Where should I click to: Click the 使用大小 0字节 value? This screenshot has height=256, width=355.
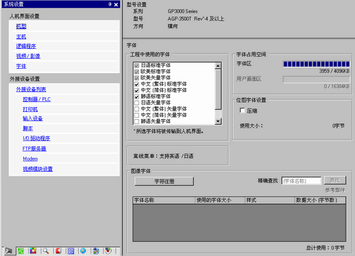[x=339, y=126]
